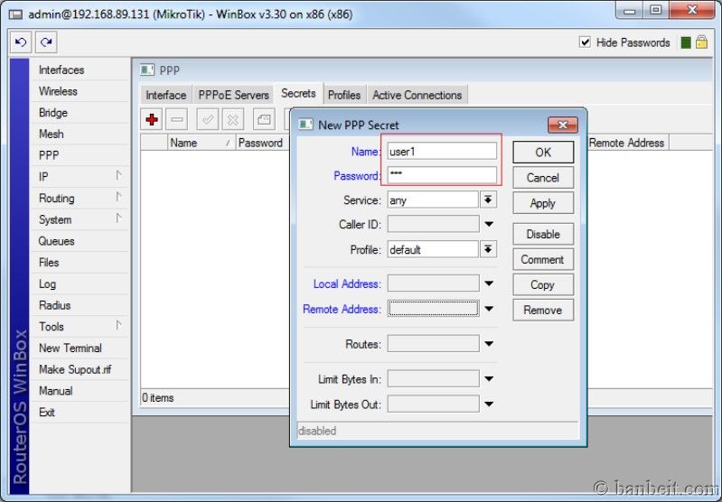Expand the Routing submenu arrow
Image resolution: width=722 pixels, height=502 pixels.
click(x=118, y=197)
